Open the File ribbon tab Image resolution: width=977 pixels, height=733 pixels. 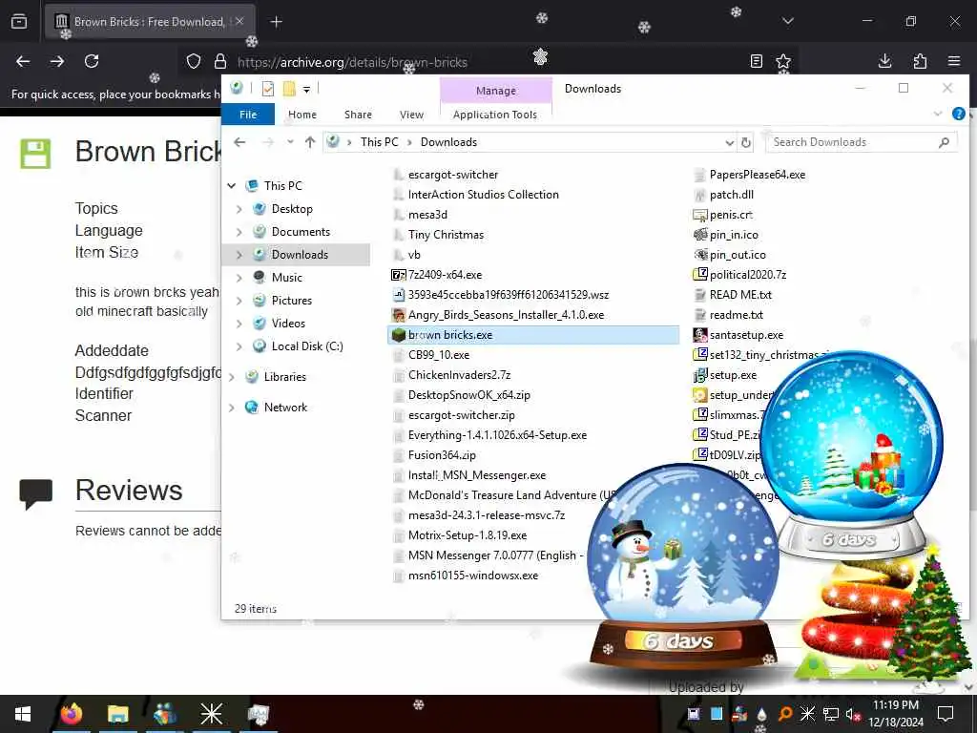248,115
